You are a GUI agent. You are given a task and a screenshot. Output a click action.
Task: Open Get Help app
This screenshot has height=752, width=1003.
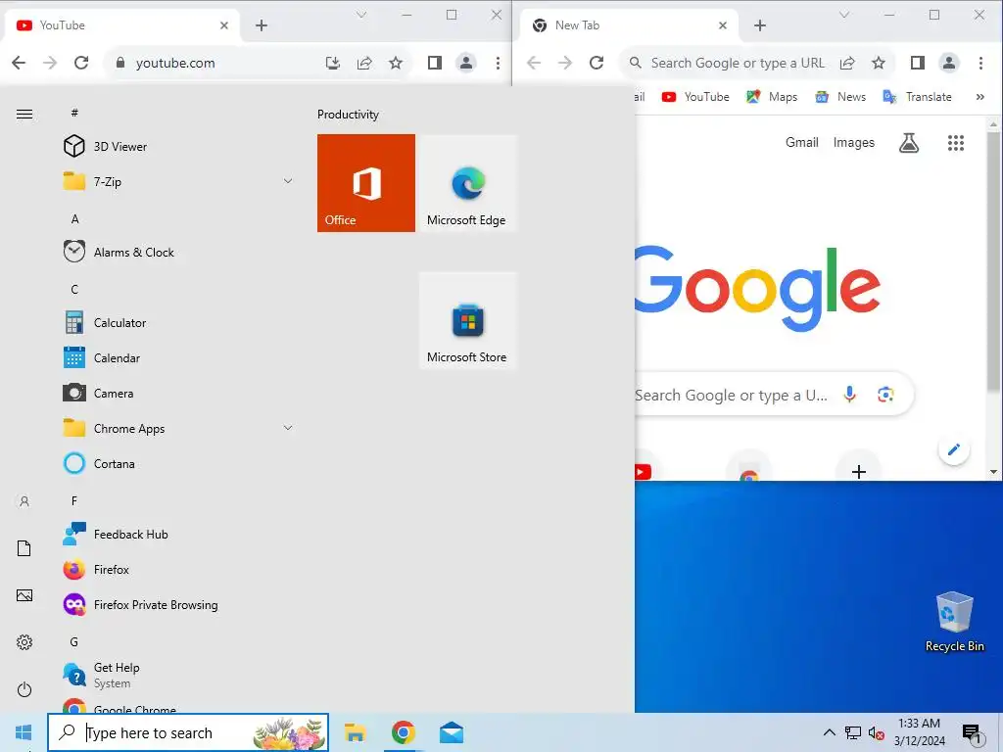coord(178,675)
